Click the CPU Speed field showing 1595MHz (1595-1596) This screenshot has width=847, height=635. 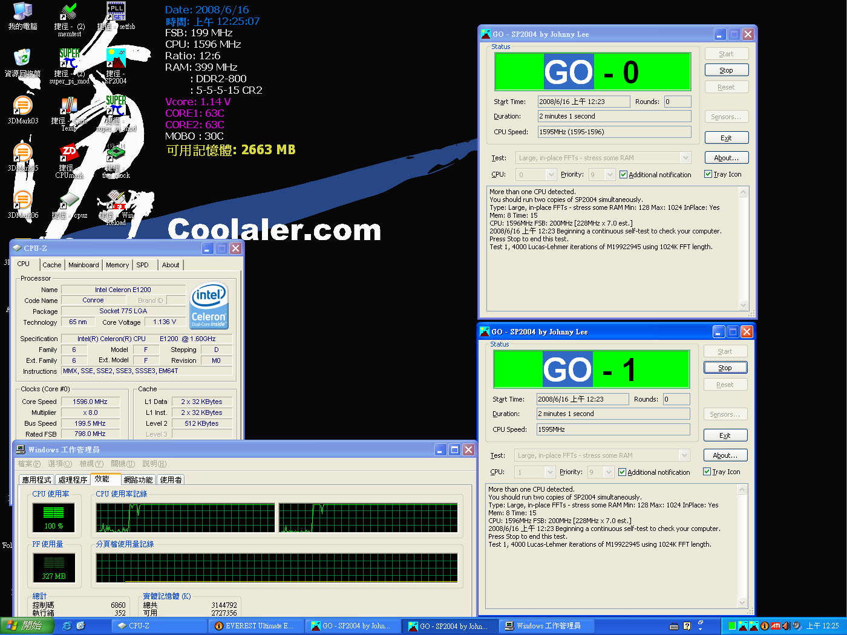click(615, 132)
